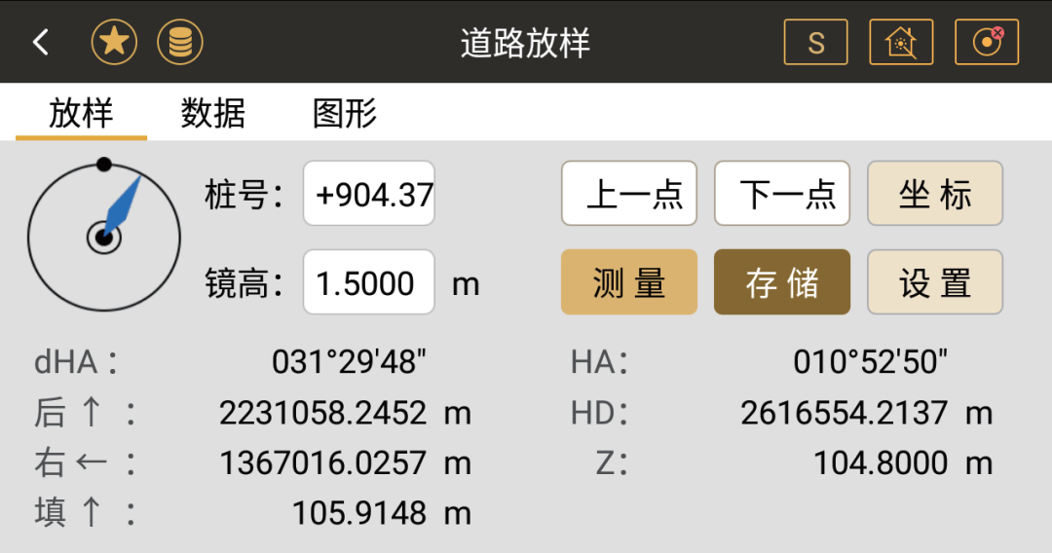The image size is (1052, 553).
Task: Select the dHA value 031°29'48"
Action: (x=349, y=362)
